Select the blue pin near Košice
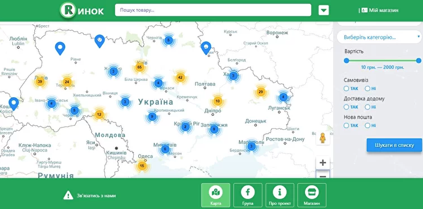The height and width of the screenshot is (209, 423). (13, 103)
